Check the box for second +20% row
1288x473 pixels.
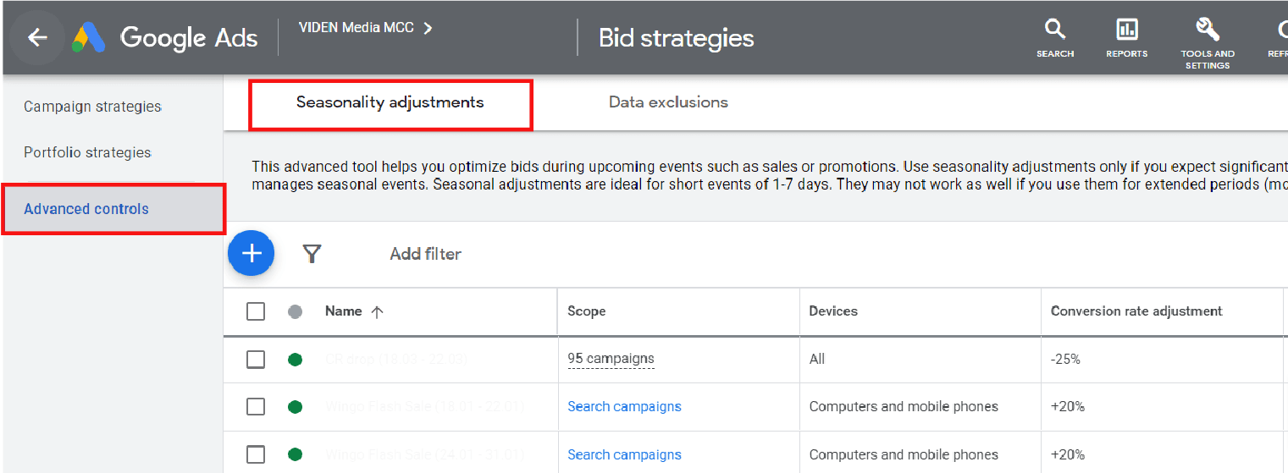coord(256,454)
